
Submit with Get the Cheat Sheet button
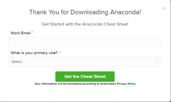[x=85, y=76]
